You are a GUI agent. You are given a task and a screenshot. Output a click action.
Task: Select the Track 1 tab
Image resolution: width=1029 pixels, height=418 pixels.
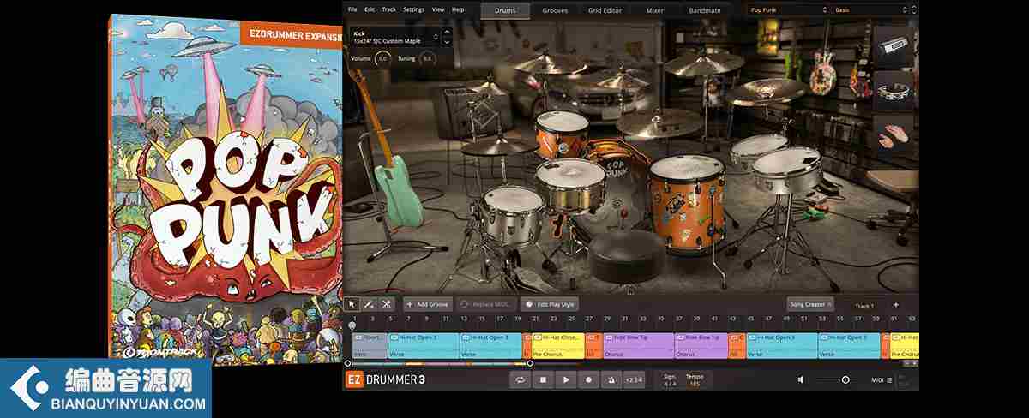point(864,306)
